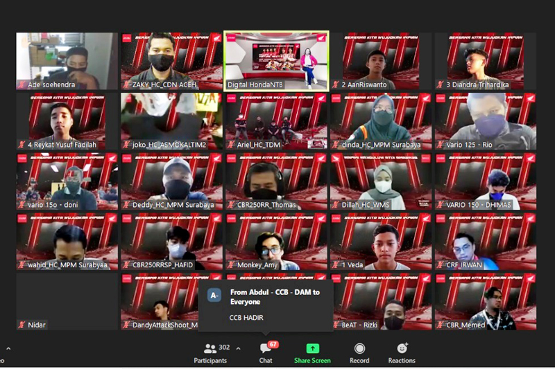Click the muted mic icon beside 4 Reykat Yusuf Fadilah
The image size is (555, 369).
(22, 145)
